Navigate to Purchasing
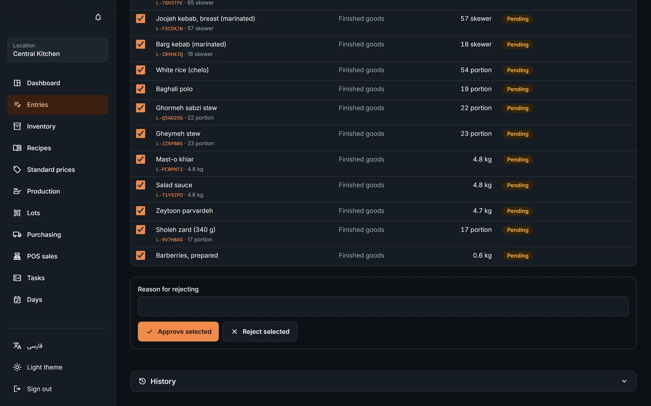The width and height of the screenshot is (651, 406). (57, 235)
